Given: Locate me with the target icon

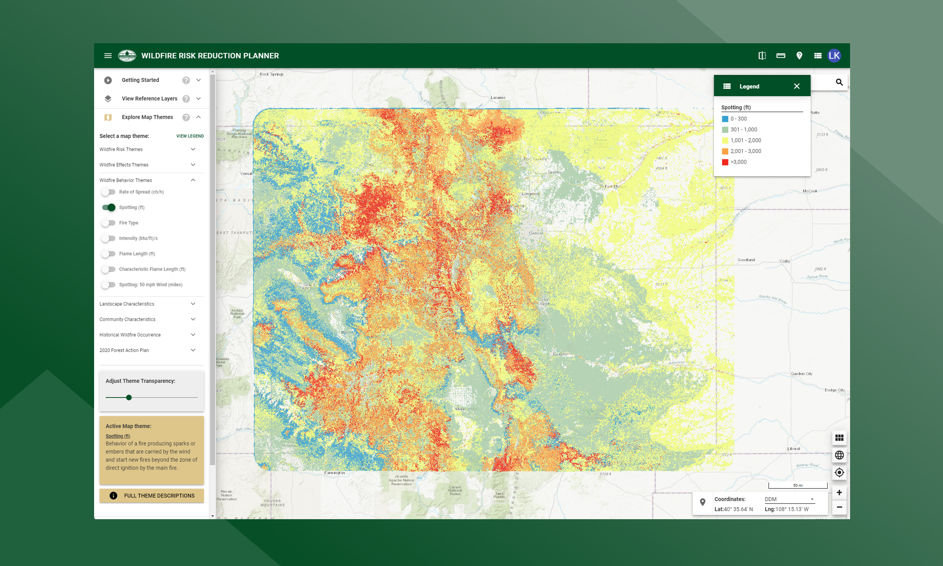Looking at the screenshot, I should (839, 472).
